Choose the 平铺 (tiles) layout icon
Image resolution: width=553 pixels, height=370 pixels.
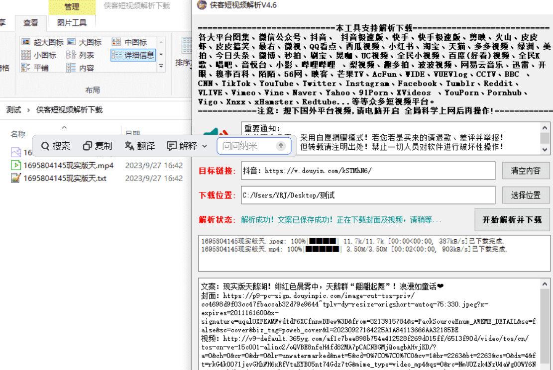(40, 66)
